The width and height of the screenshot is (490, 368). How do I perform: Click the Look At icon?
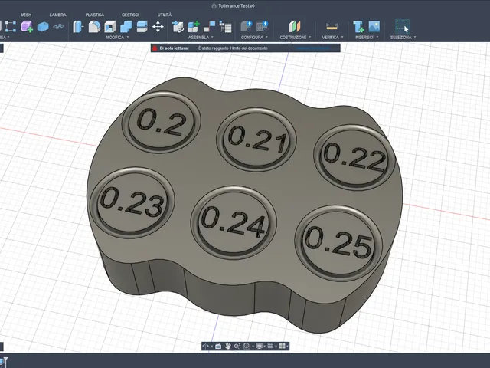(218, 346)
